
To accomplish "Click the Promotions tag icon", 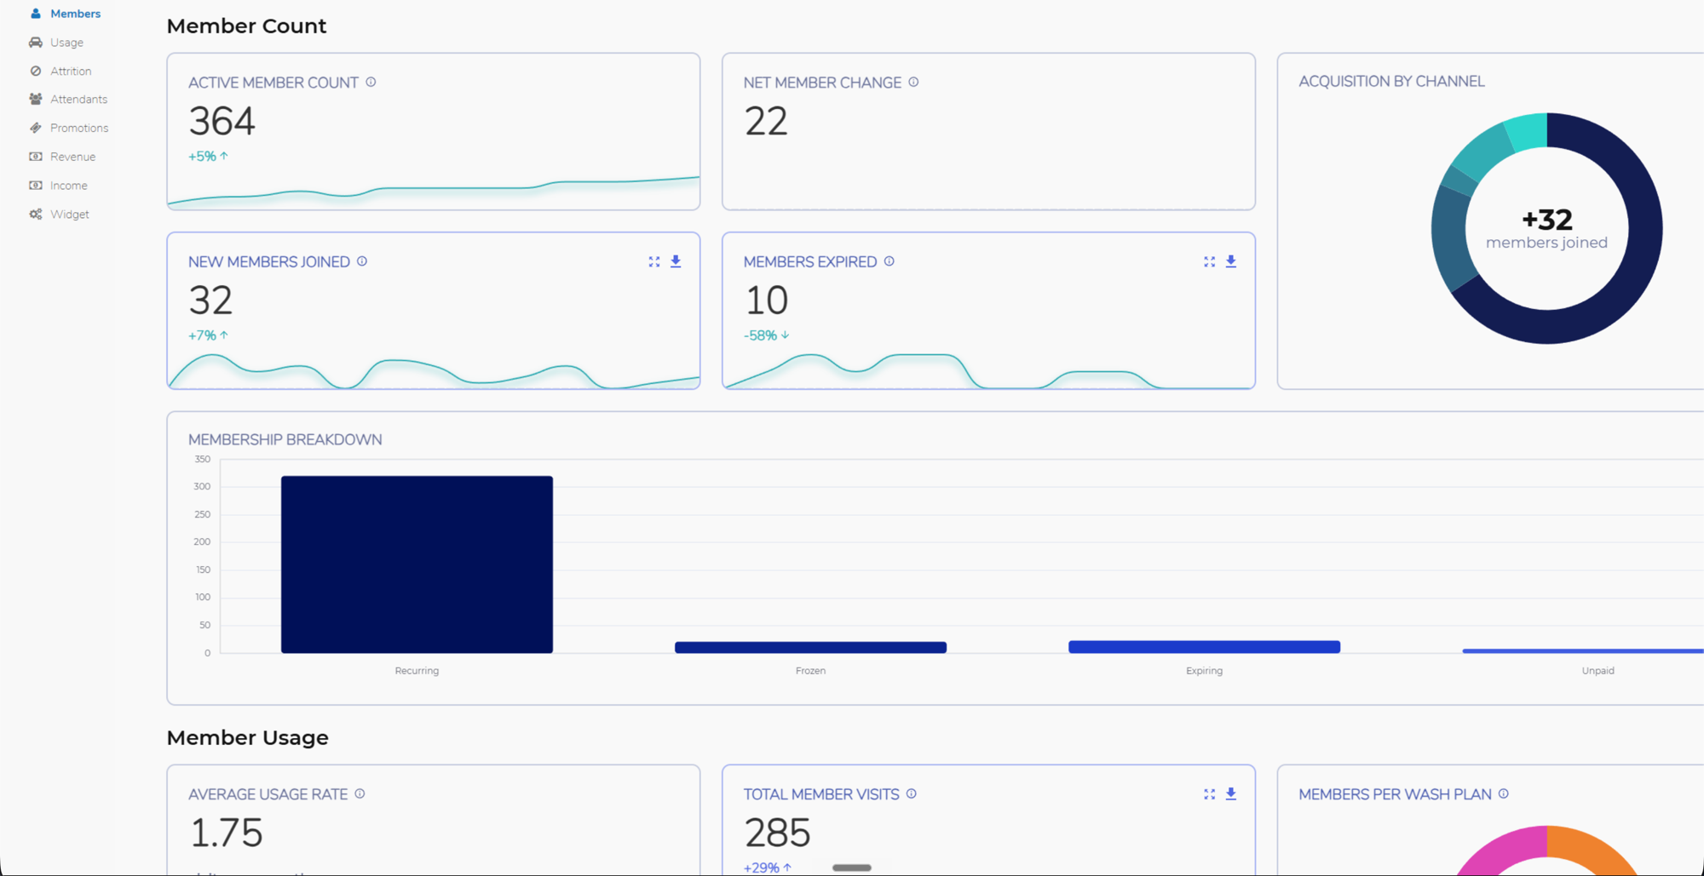I will click(36, 128).
